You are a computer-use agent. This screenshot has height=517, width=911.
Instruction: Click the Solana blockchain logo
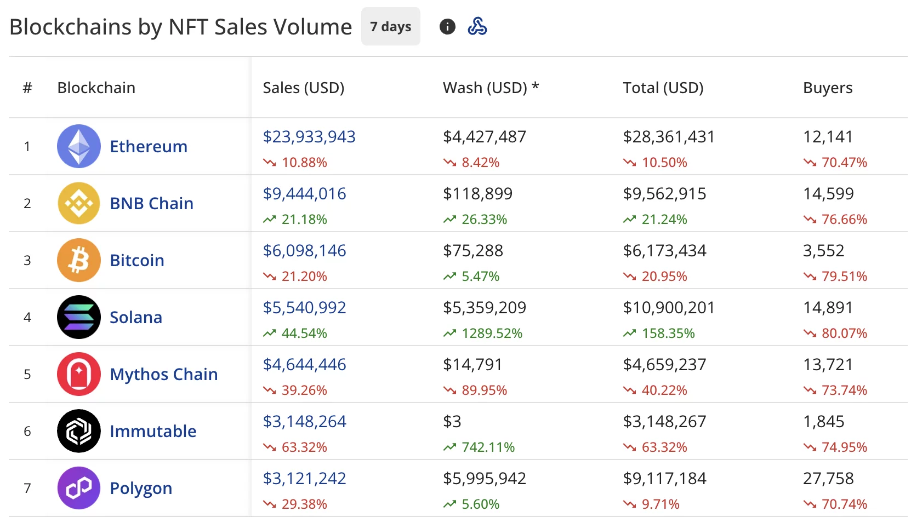[78, 317]
